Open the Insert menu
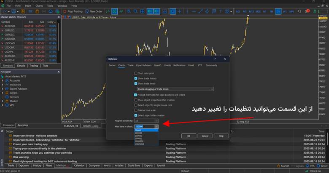 (28, 6)
